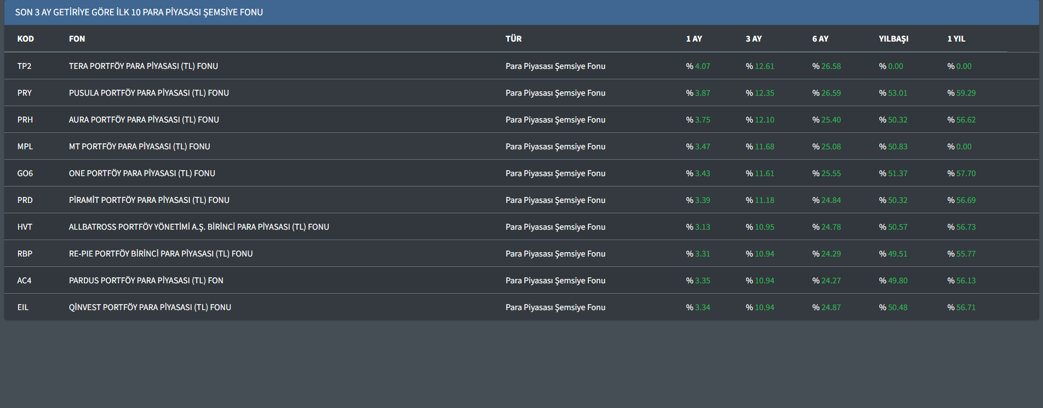Click the table title banner heading
The height and width of the screenshot is (408, 1043).
tap(139, 12)
